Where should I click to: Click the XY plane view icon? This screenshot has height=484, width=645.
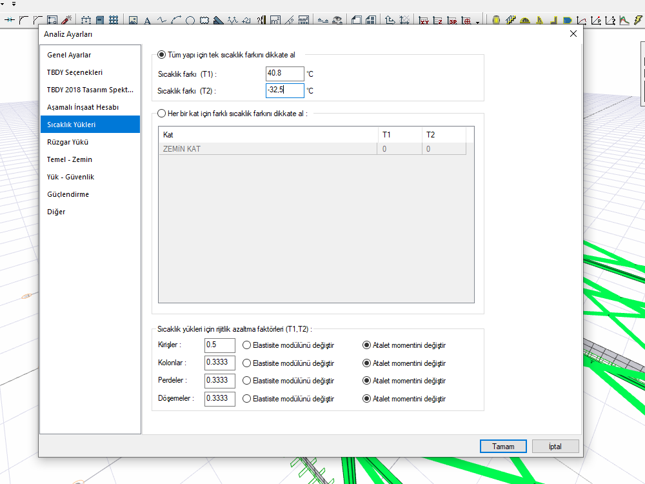424,21
